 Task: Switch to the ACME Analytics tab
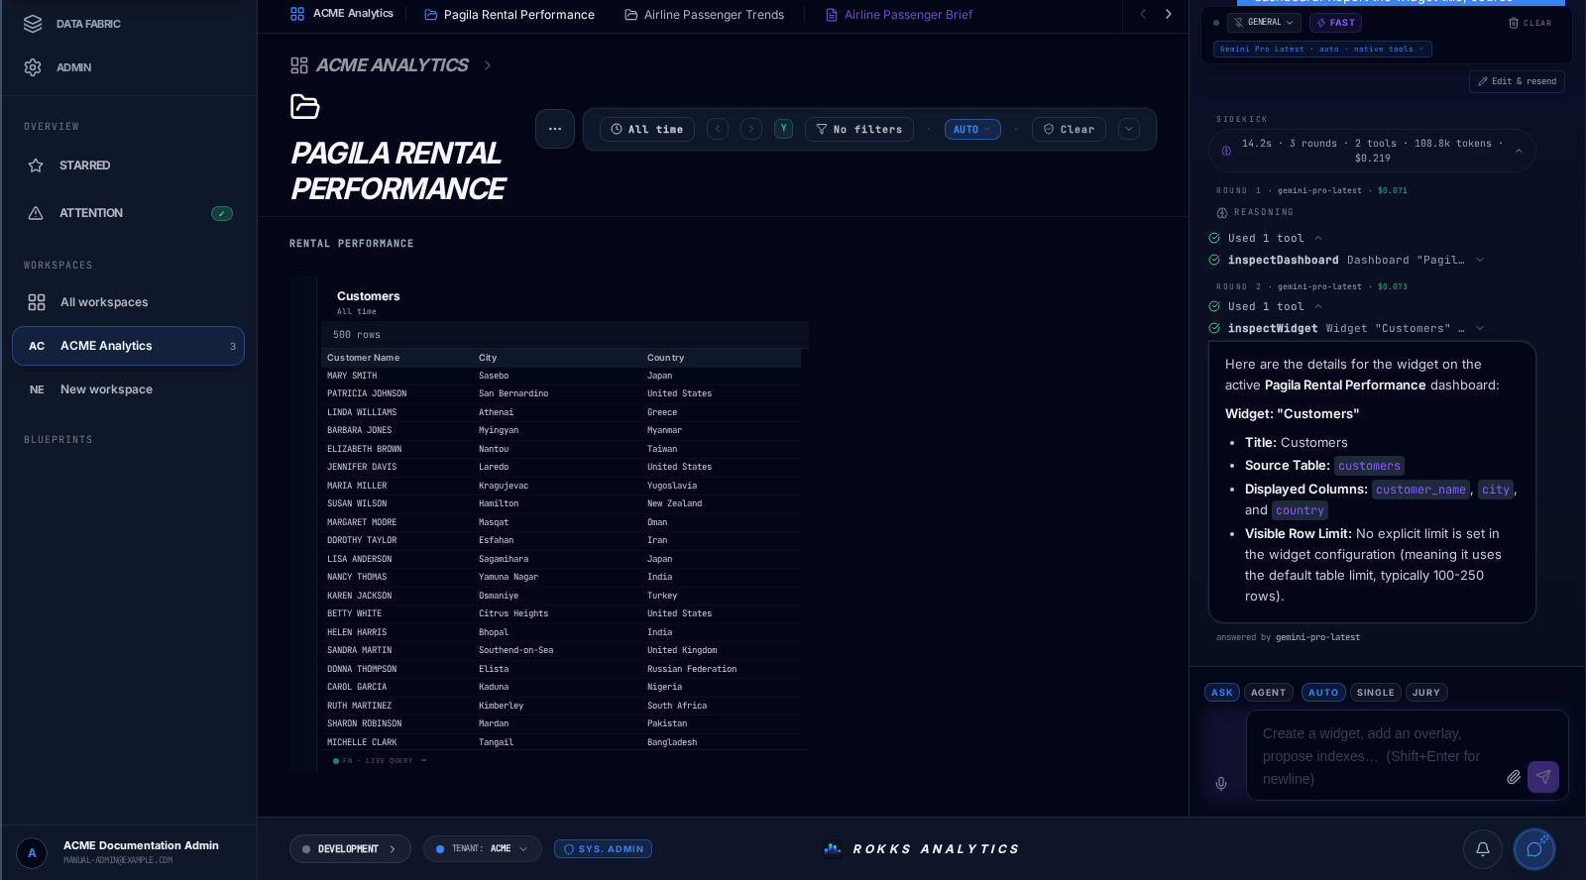(x=342, y=14)
